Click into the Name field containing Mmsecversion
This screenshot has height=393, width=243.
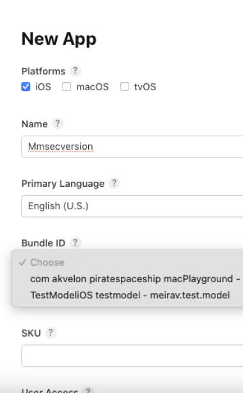[x=132, y=147]
